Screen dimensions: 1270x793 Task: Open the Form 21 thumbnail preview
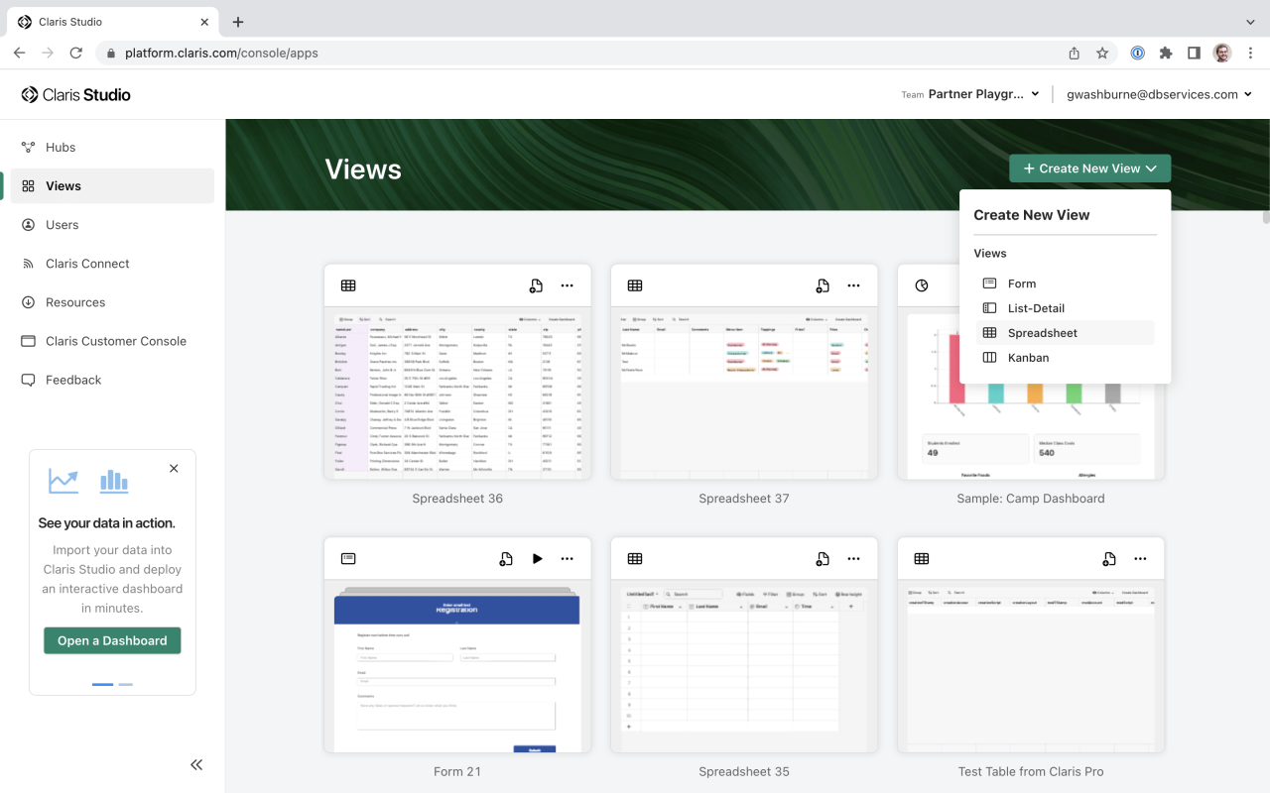coord(457,666)
